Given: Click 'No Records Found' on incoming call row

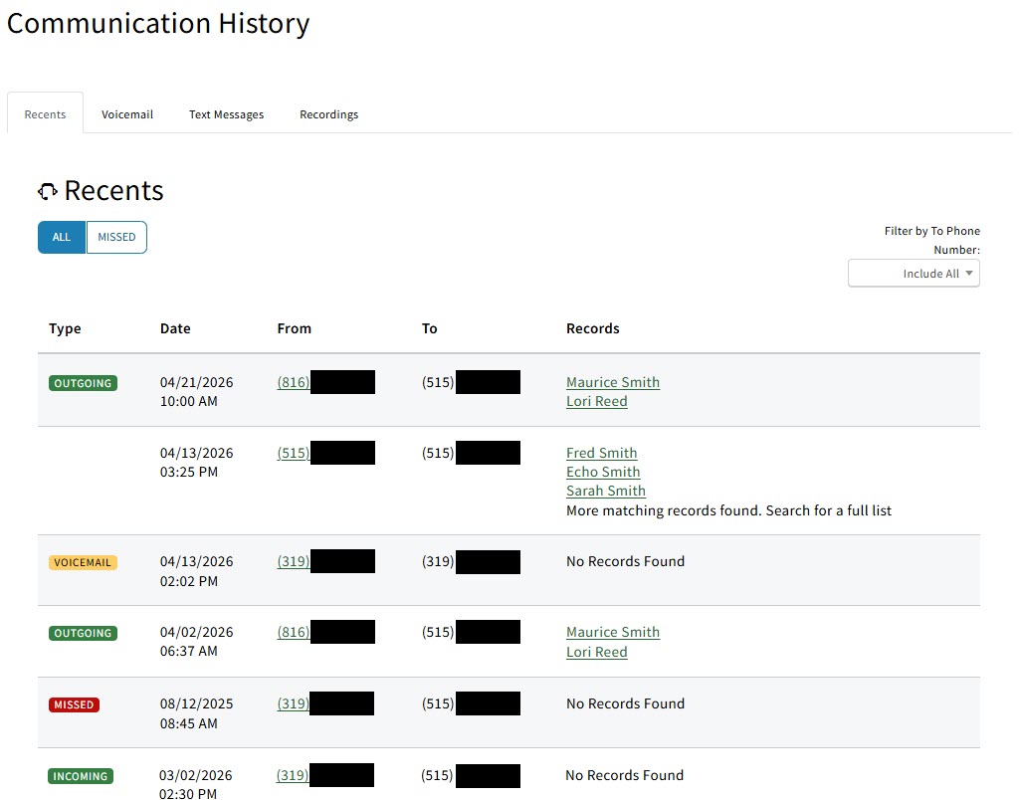Looking at the screenshot, I should pyautogui.click(x=625, y=775).
